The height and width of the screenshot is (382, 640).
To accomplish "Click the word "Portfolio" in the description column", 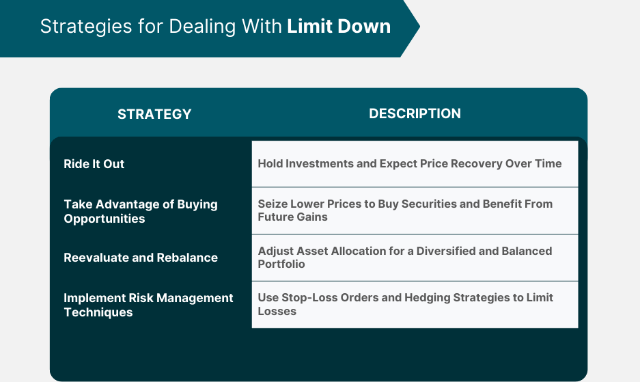I will pos(281,264).
